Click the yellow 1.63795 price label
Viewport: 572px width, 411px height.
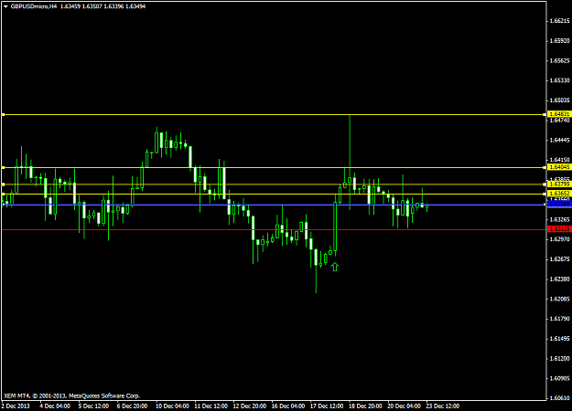coord(559,184)
